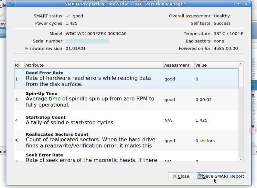This screenshot has width=257, height=188.
Task: Select the Start/Stop Count row
Action: coord(126,120)
